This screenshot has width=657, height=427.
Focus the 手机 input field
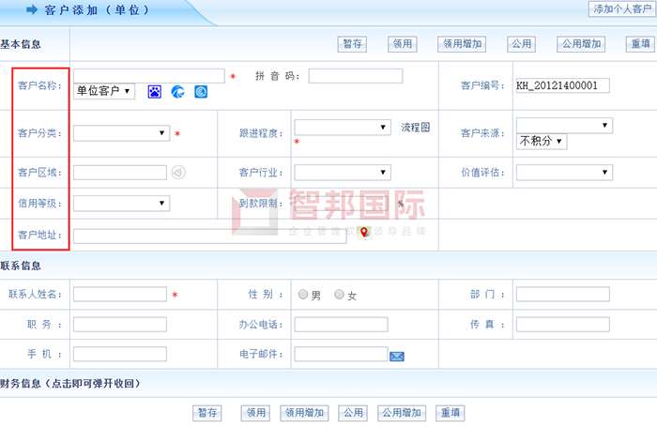pyautogui.click(x=120, y=354)
